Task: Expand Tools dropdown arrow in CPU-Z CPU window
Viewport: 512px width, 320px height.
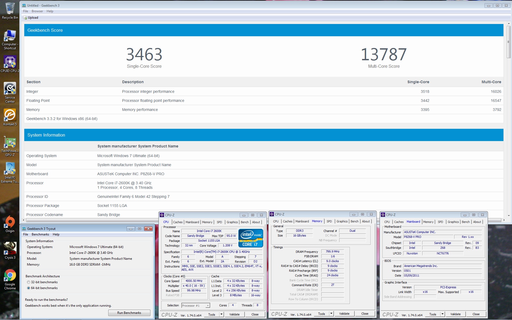Action: click(221, 314)
